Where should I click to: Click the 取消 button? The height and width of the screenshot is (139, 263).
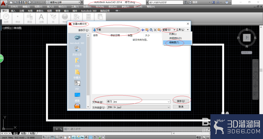tap(181, 107)
